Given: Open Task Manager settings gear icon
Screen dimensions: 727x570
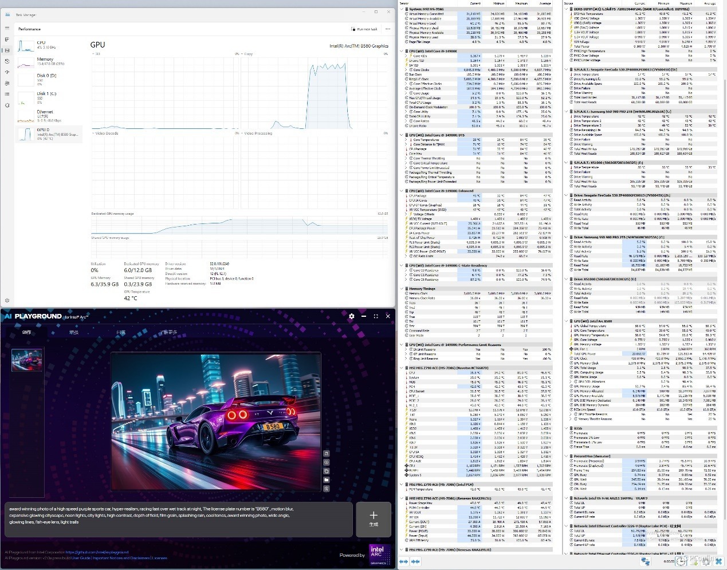Looking at the screenshot, I should tap(7, 300).
